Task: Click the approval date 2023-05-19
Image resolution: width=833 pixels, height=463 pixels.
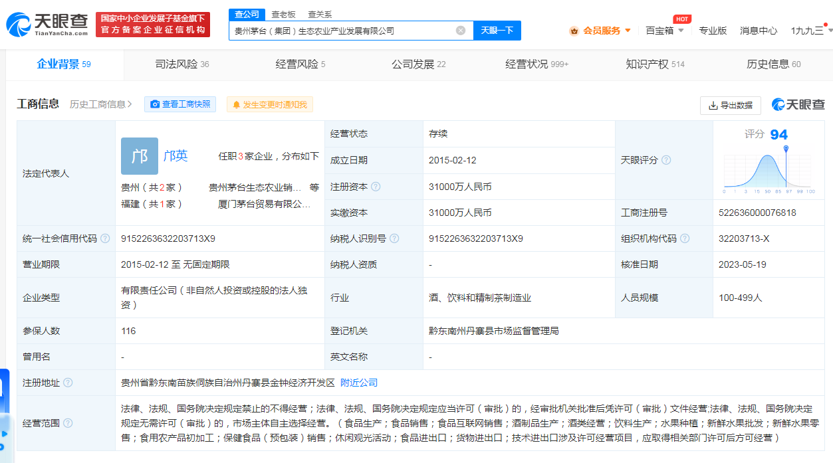Action: click(x=743, y=264)
